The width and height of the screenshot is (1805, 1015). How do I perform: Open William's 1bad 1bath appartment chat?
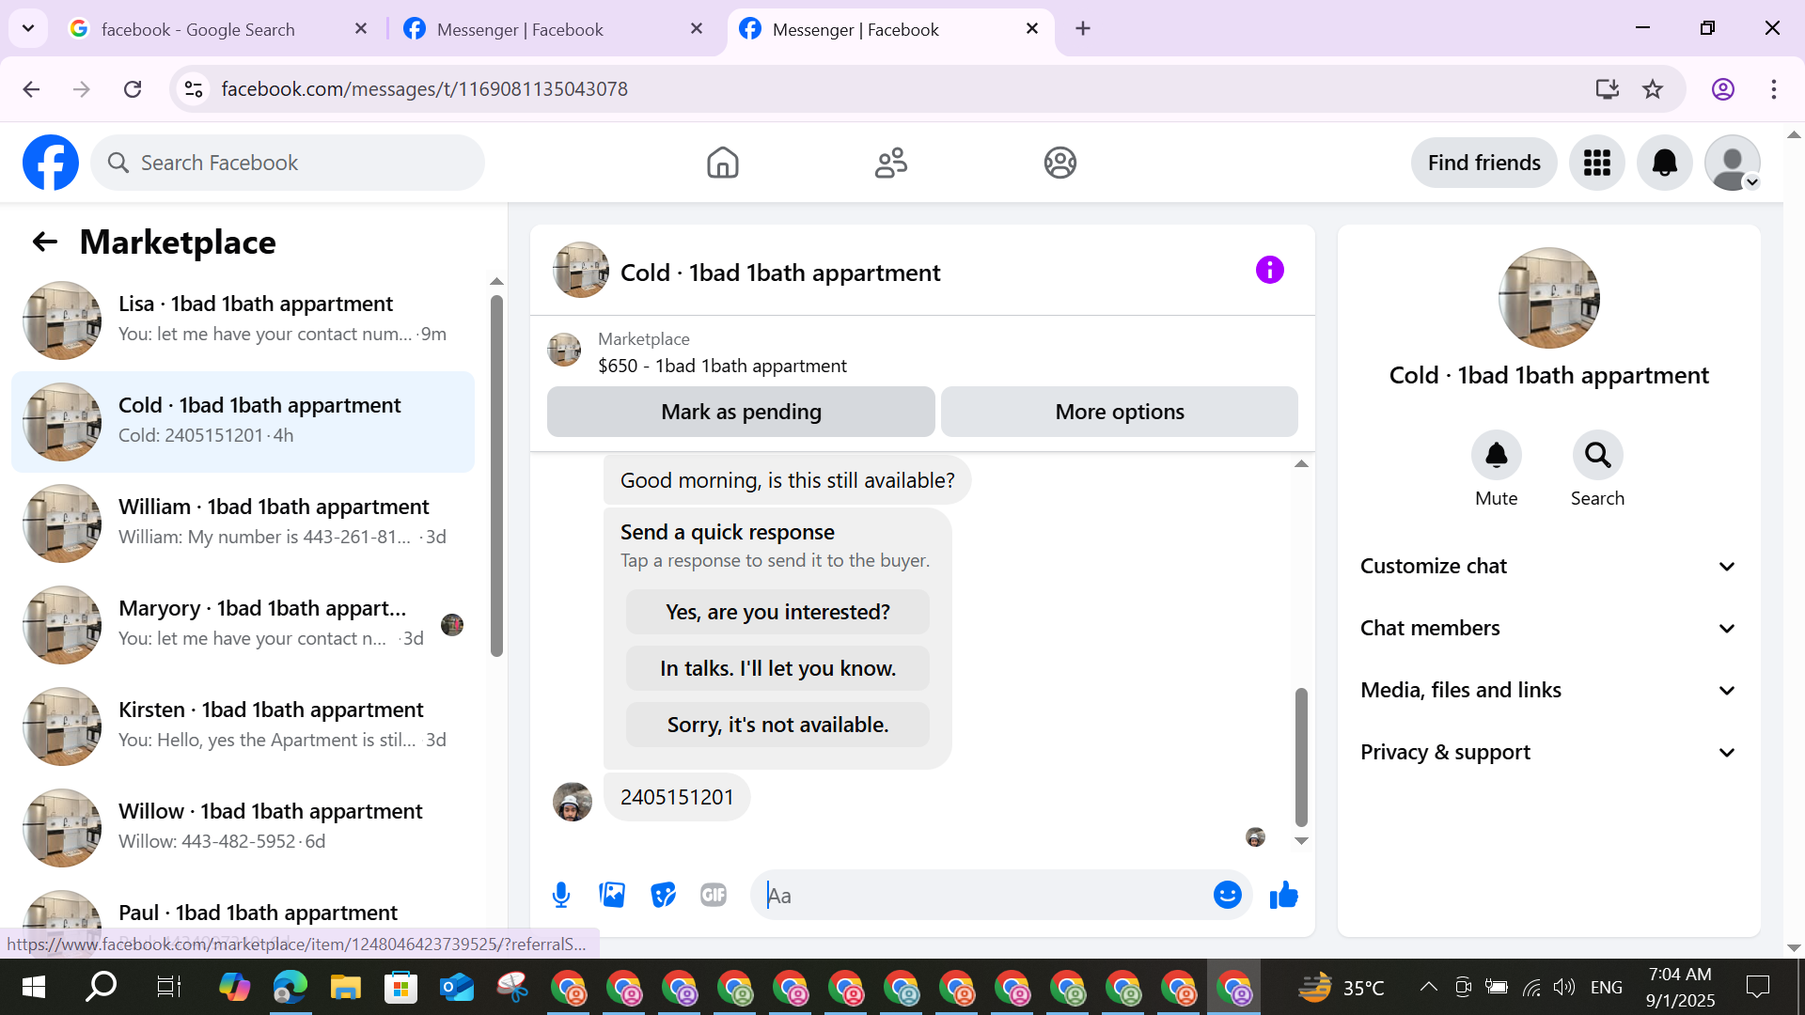click(x=243, y=523)
